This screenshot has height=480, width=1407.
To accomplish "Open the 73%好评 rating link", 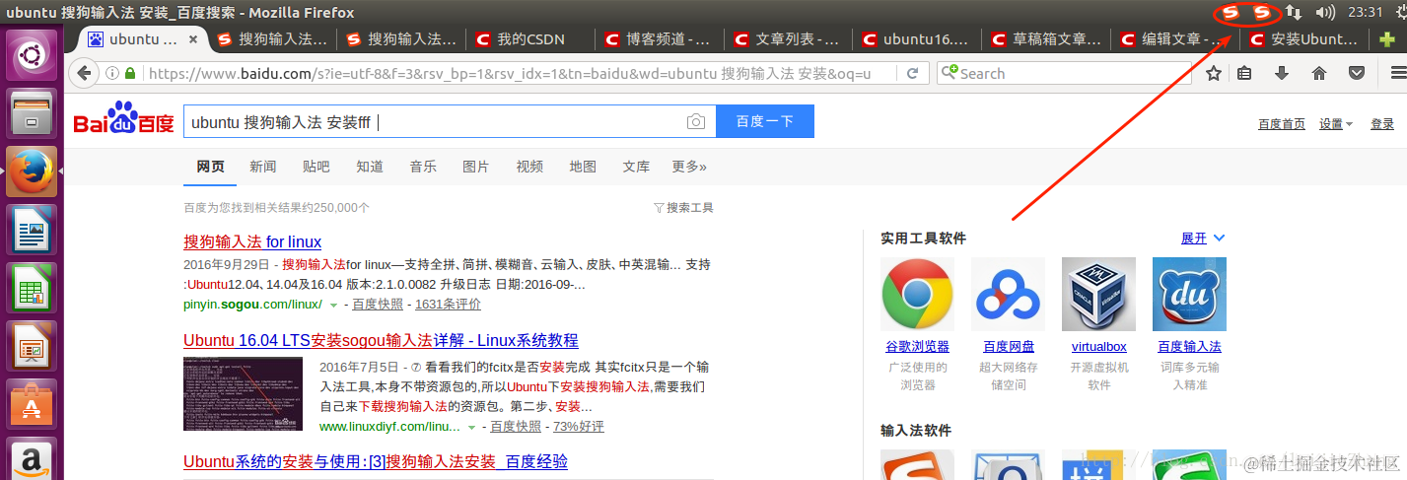I will pos(579,427).
